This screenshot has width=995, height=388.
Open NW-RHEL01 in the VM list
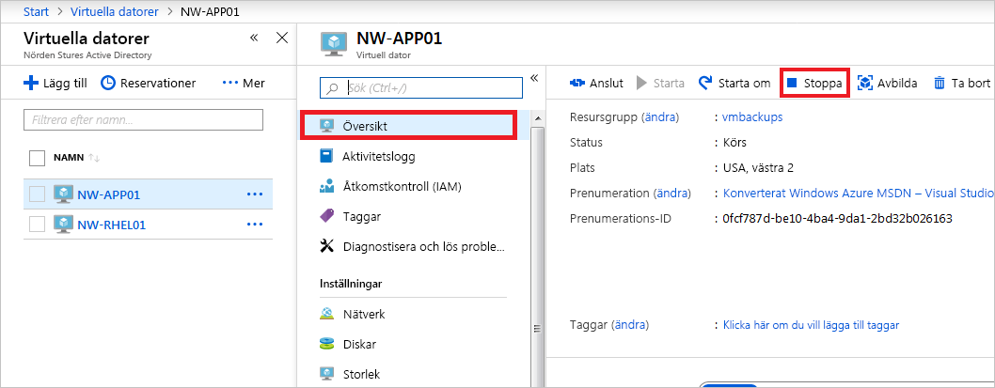[112, 225]
